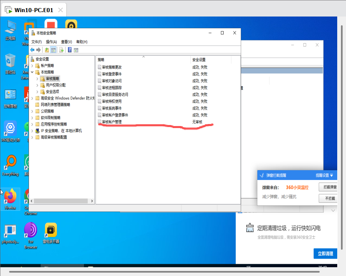Open 360驱动大师 desktop icon

pyautogui.click(x=10, y=131)
